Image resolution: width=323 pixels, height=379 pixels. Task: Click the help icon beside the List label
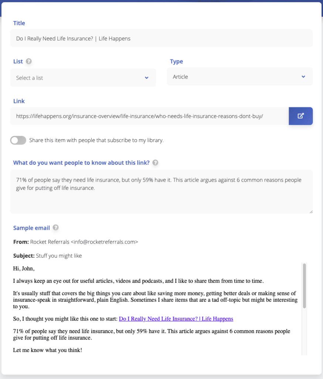pyautogui.click(x=29, y=61)
